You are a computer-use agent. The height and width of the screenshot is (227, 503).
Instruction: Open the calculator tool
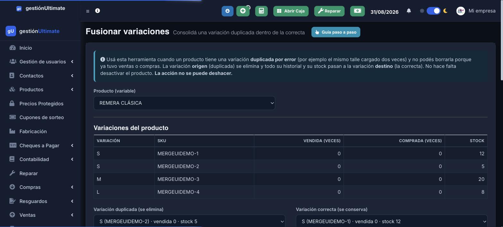(x=261, y=11)
